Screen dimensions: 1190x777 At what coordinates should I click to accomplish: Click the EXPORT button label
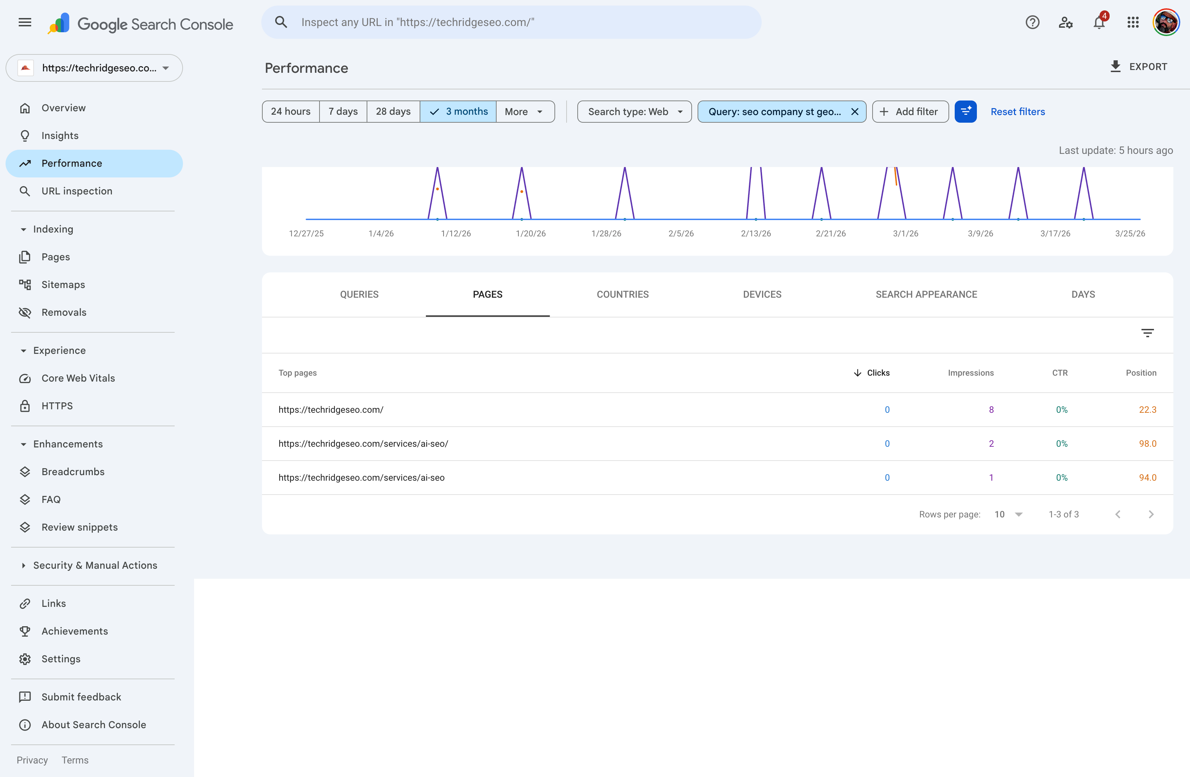[x=1148, y=67]
